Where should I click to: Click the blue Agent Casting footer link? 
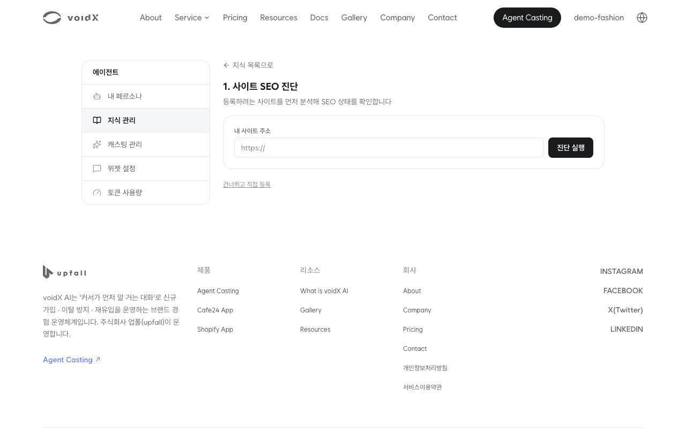tap(72, 360)
